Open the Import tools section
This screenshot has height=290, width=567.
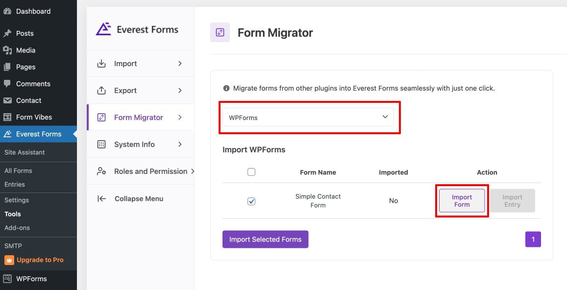140,64
